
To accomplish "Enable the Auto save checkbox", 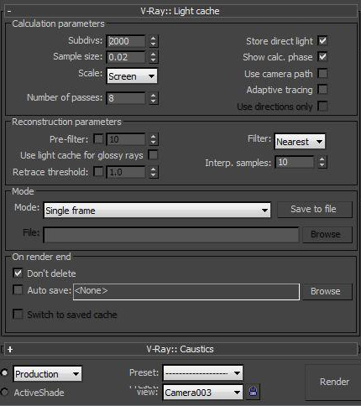I will point(18,290).
